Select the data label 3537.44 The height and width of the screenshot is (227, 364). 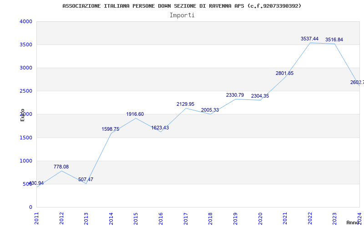pyautogui.click(x=309, y=39)
